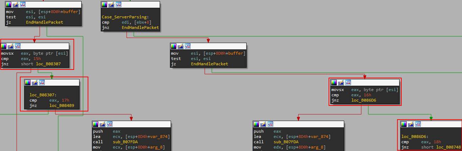The height and width of the screenshot is (151, 462).
Task: Click the jnz short loc_B08748 instruction
Action: [431, 147]
